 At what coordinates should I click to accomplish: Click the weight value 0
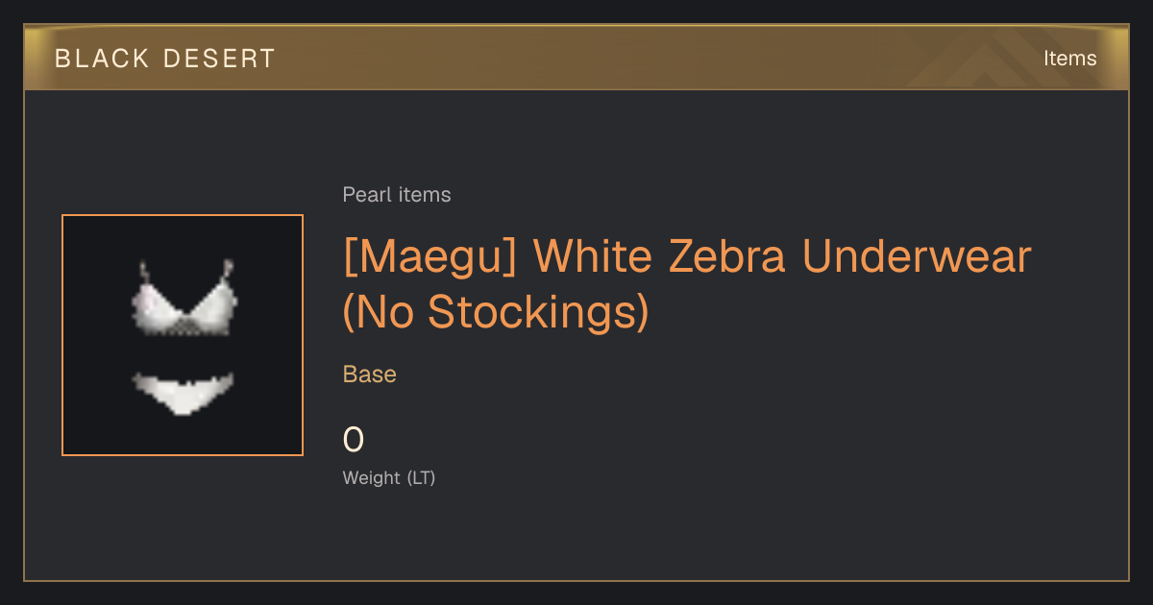tap(354, 440)
